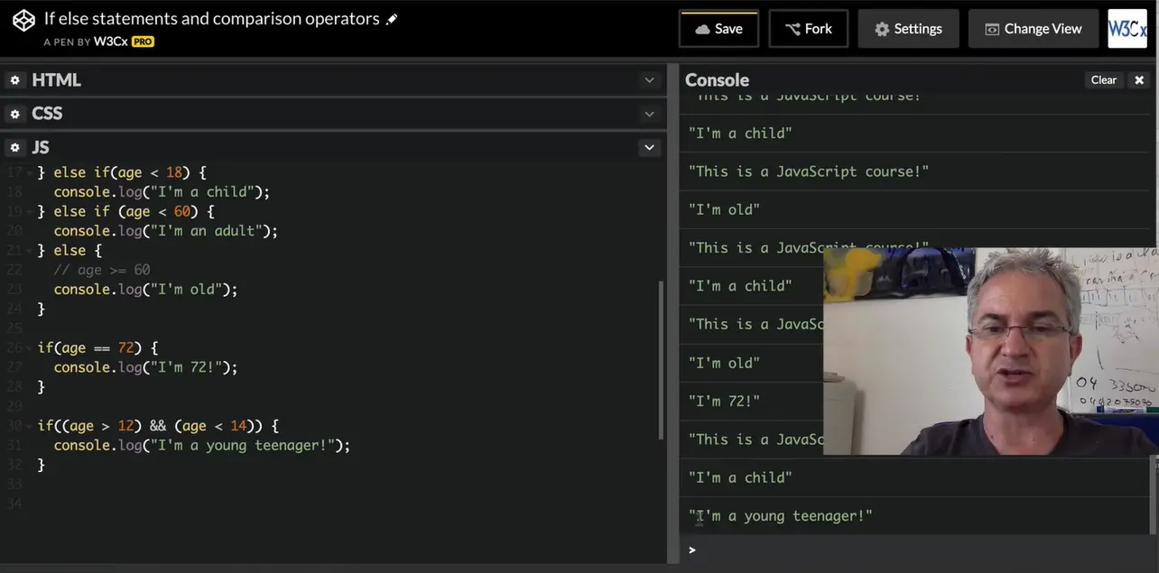Save the pen
The width and height of the screenshot is (1159, 573).
(719, 29)
